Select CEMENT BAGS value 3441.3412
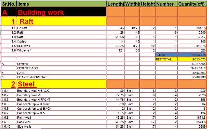The width and height of the screenshot is (207, 129). coord(192,68)
